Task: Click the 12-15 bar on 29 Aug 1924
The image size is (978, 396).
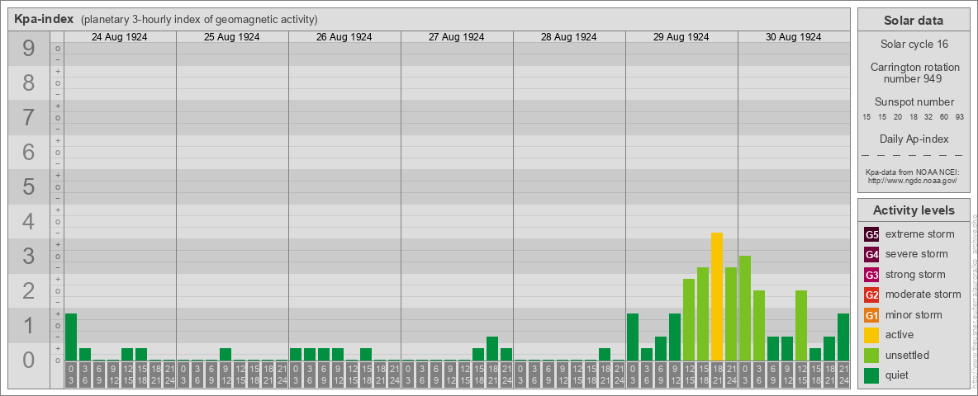Action: point(689,319)
